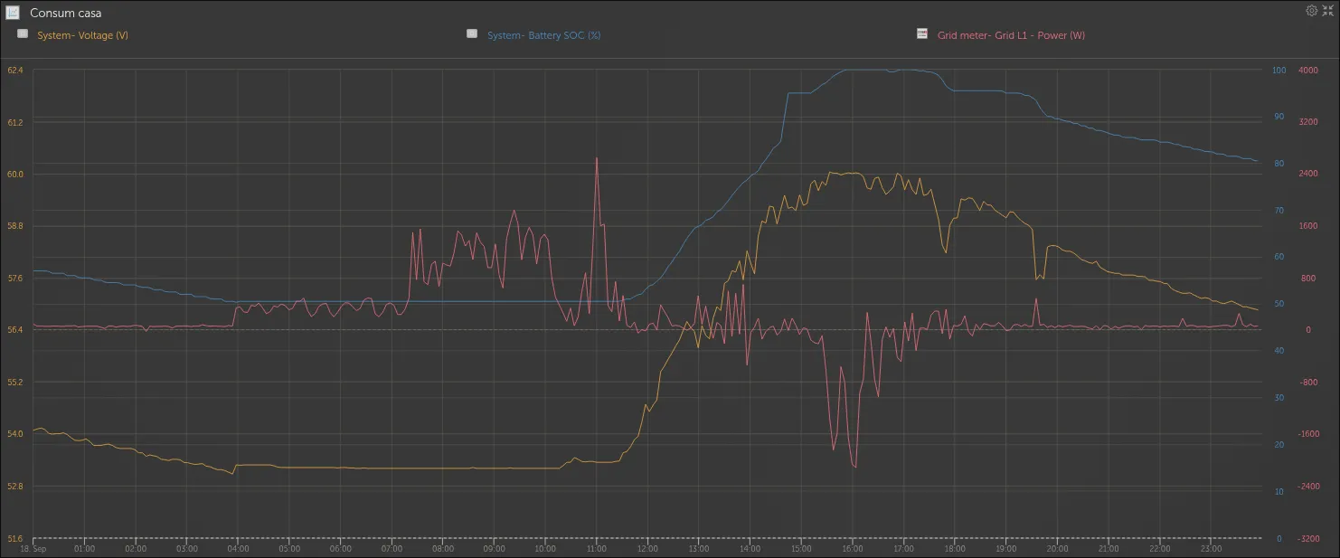Image resolution: width=1340 pixels, height=558 pixels.
Task: Open widget settings gear icon
Action: tap(1312, 11)
